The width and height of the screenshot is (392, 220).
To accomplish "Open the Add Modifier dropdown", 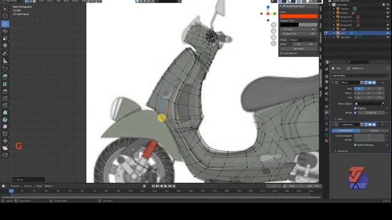I will pyautogui.click(x=360, y=76).
